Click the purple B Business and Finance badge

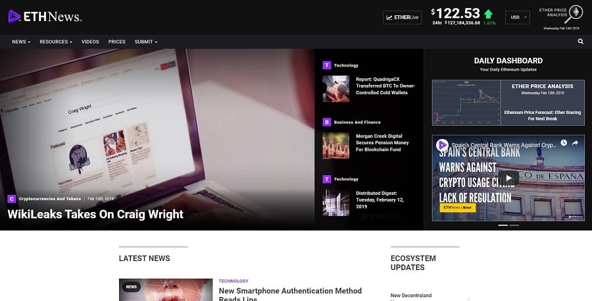click(x=326, y=122)
